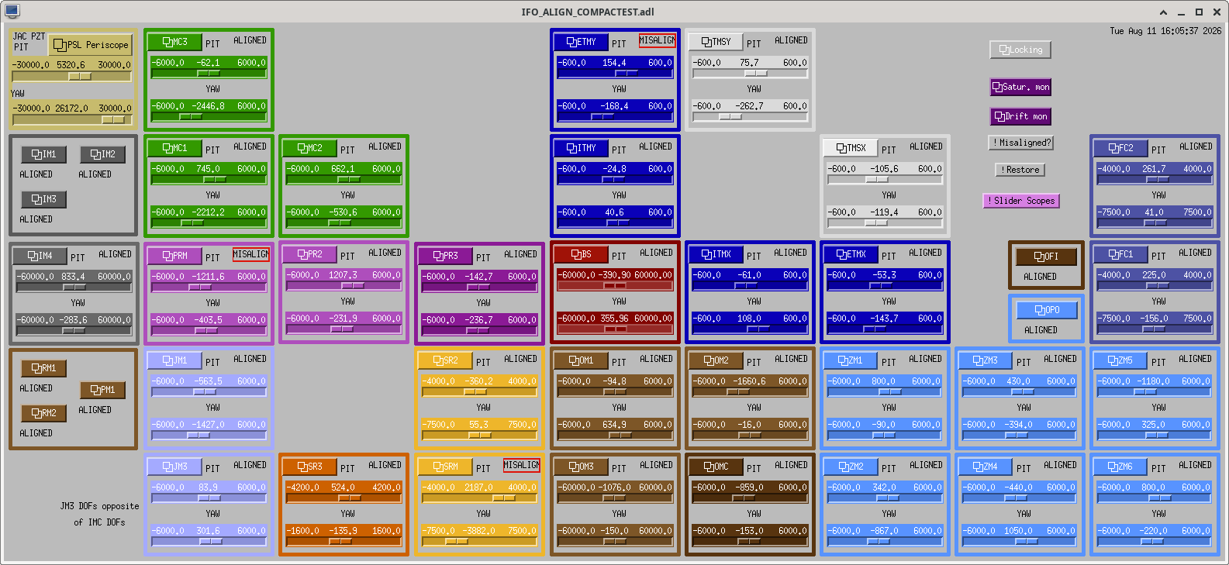Screen dimensions: 1229x565
Task: Open the ITMX related display
Action: [716, 254]
